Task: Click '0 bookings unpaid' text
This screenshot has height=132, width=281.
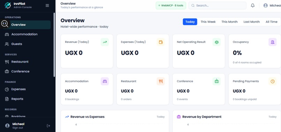Action: click(x=245, y=99)
